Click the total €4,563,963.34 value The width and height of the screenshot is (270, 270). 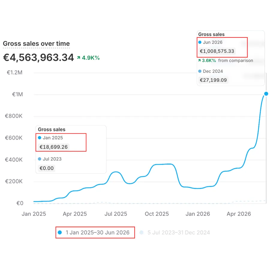click(x=38, y=58)
